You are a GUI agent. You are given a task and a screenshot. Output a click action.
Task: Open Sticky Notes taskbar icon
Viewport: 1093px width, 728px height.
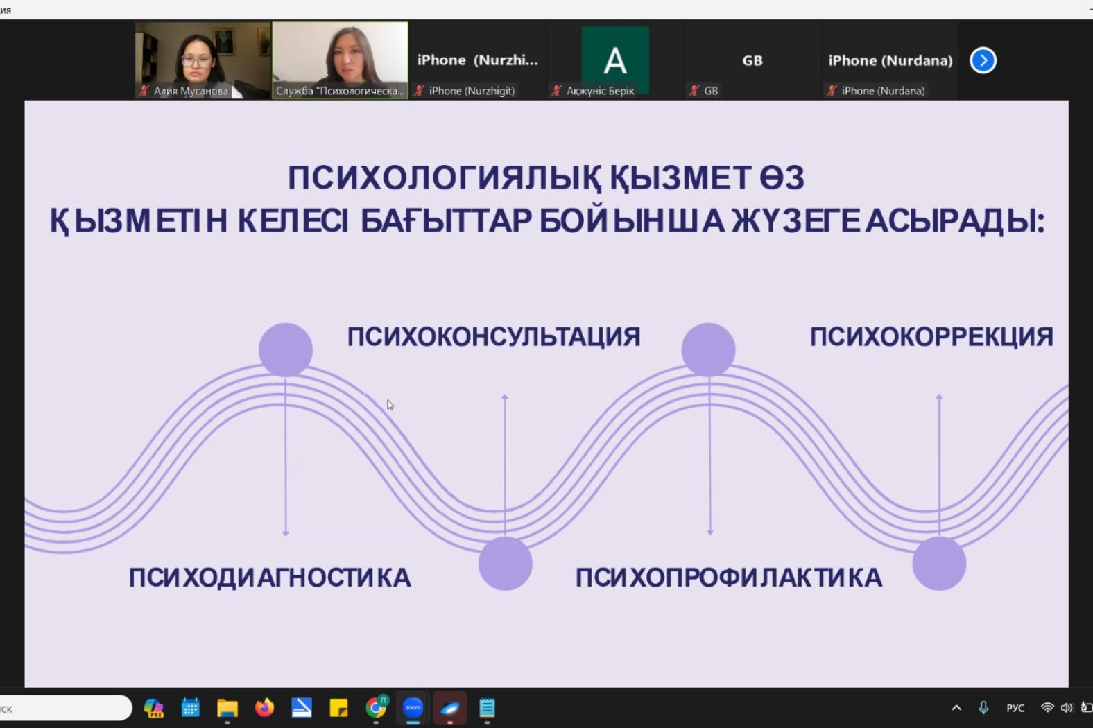[x=338, y=708]
